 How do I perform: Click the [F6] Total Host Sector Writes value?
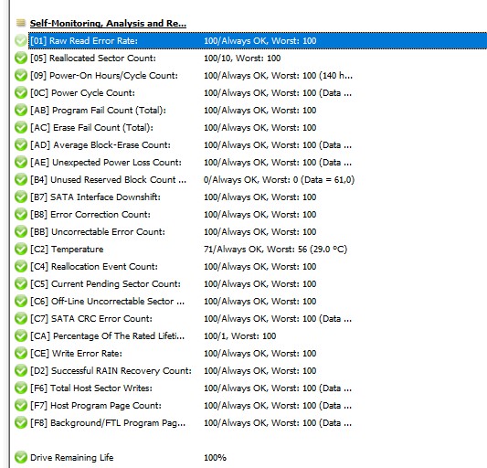point(278,388)
